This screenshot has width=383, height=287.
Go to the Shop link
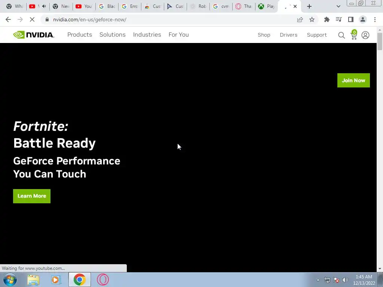(264, 35)
